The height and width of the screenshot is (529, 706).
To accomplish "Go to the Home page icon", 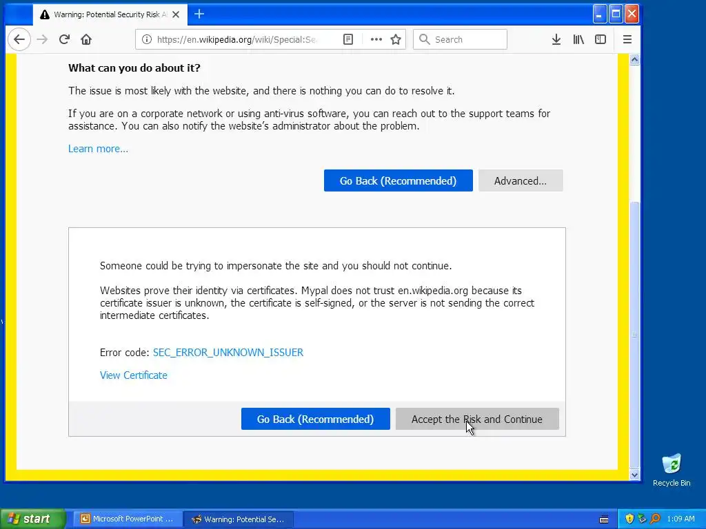I will (x=86, y=39).
